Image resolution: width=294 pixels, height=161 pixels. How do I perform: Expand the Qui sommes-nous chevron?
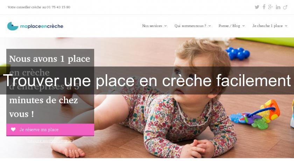[x=210, y=26]
